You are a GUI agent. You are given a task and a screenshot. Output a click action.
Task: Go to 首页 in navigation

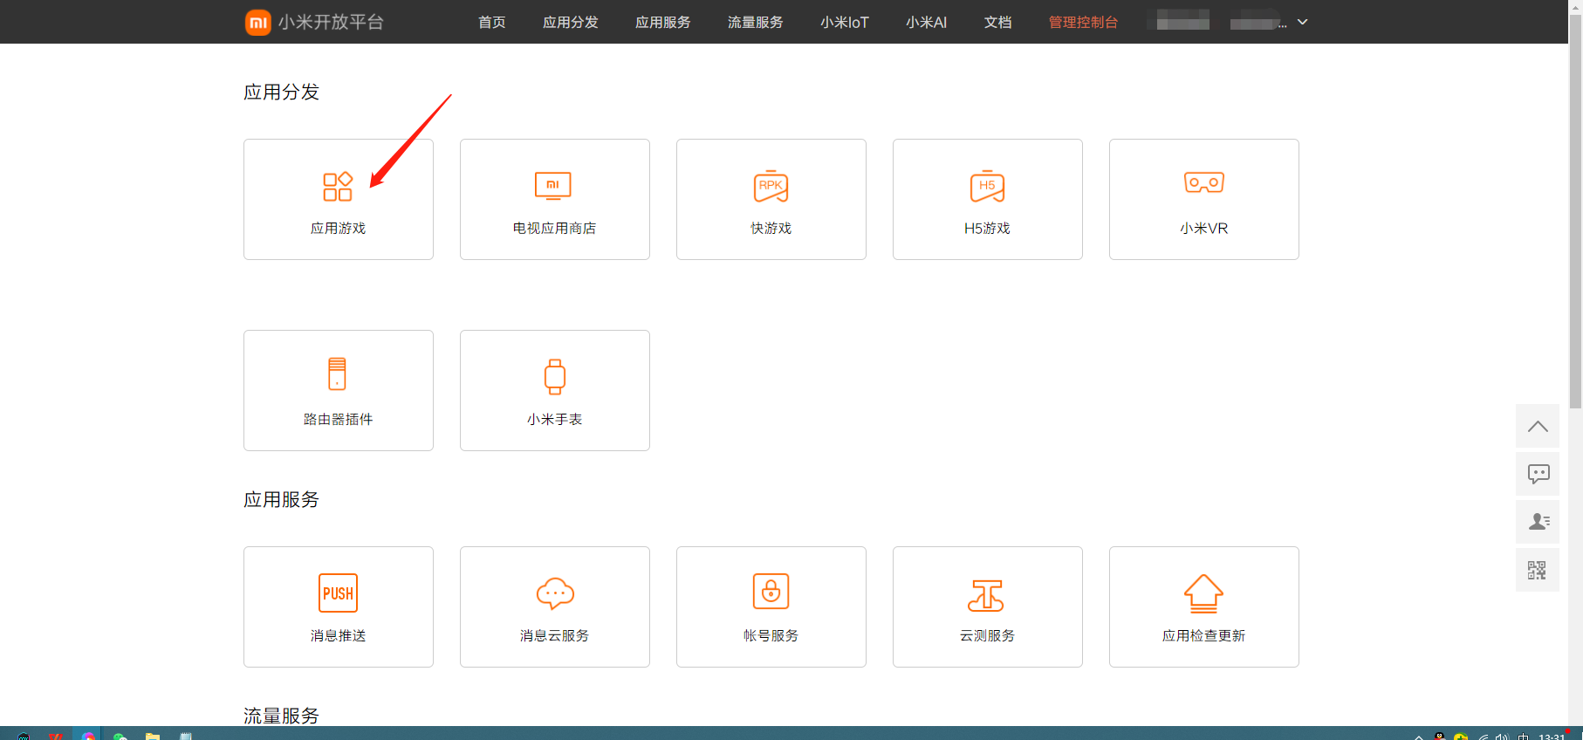[x=491, y=22]
